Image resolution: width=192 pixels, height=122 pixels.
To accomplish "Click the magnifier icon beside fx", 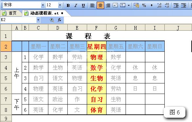I will pyautogui.click(x=52, y=20).
